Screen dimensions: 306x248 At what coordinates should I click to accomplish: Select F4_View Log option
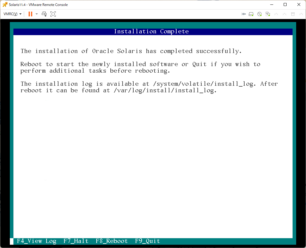(x=37, y=241)
